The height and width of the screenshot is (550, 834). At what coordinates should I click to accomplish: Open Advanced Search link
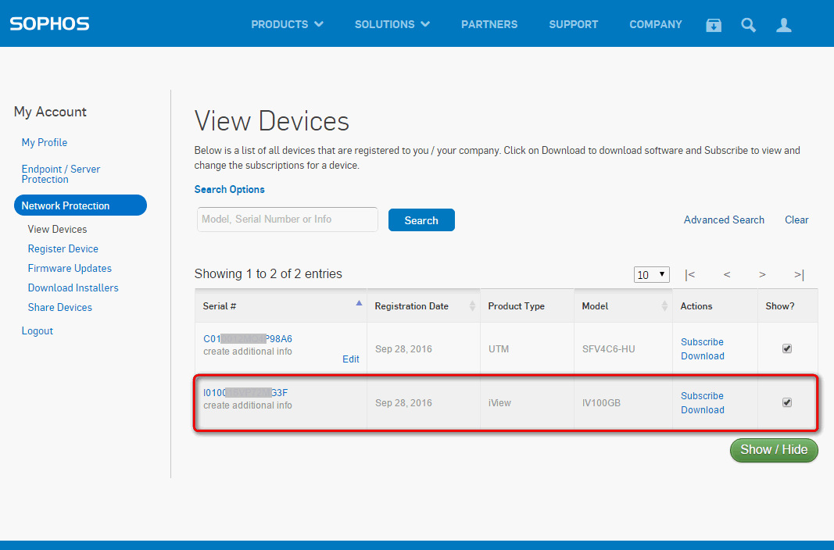724,220
